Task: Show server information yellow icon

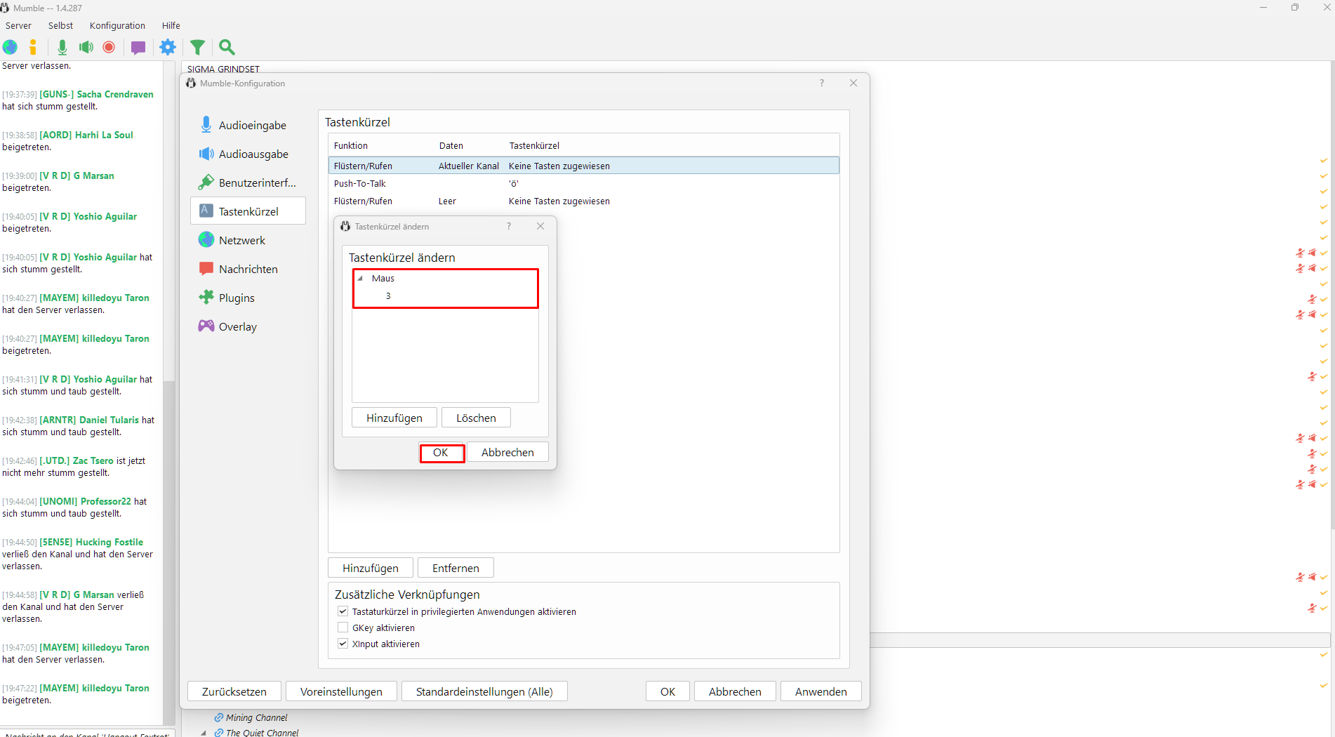Action: 33,47
